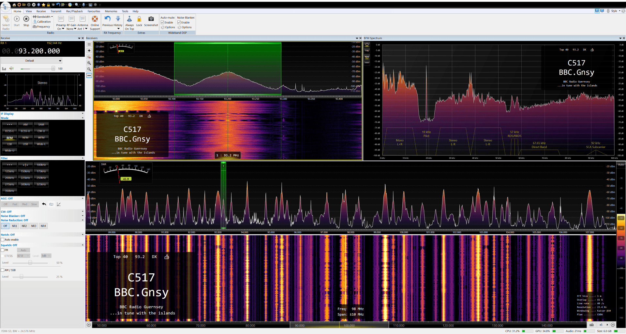Zoom in on the receiver spectrum
This screenshot has height=334, width=626.
point(89,63)
